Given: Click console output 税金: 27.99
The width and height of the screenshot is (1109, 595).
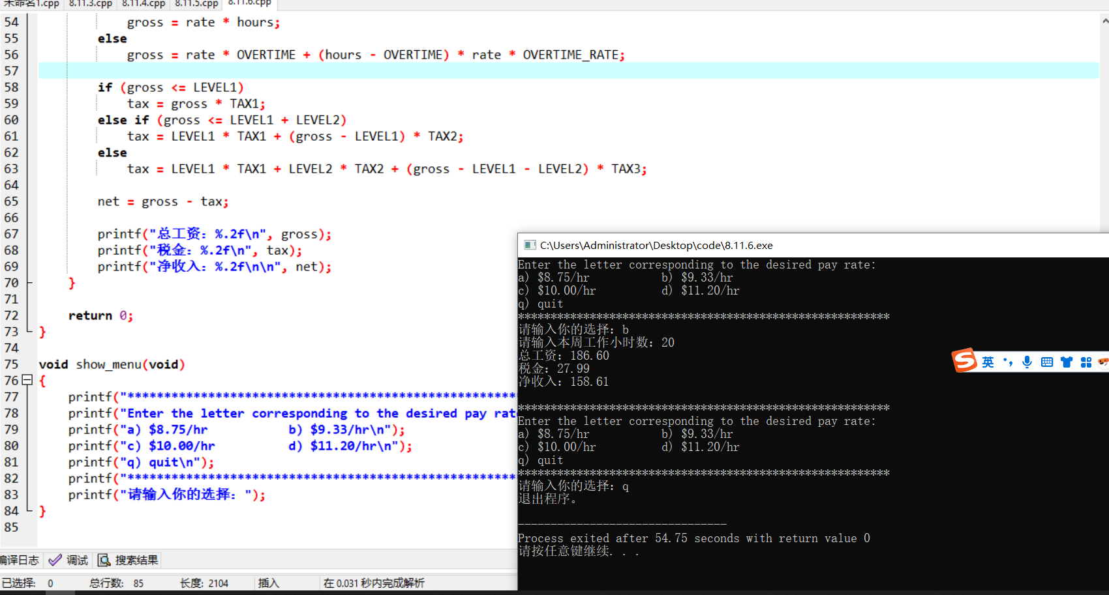Looking at the screenshot, I should click(x=554, y=369).
